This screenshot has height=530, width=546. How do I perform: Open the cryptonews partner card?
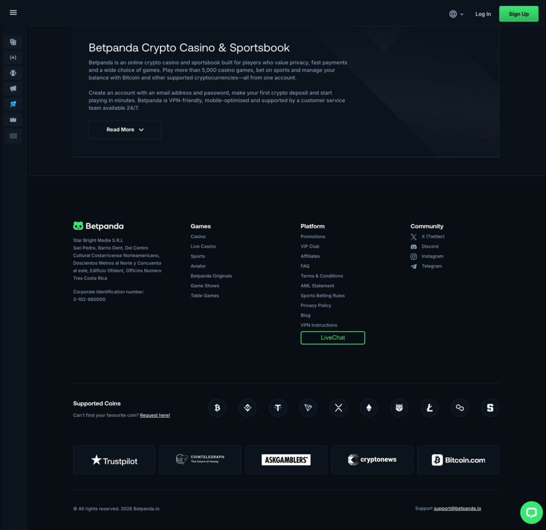pyautogui.click(x=372, y=460)
